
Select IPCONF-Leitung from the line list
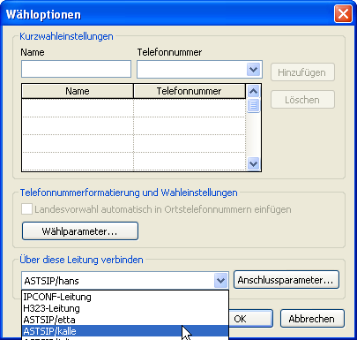(x=125, y=297)
